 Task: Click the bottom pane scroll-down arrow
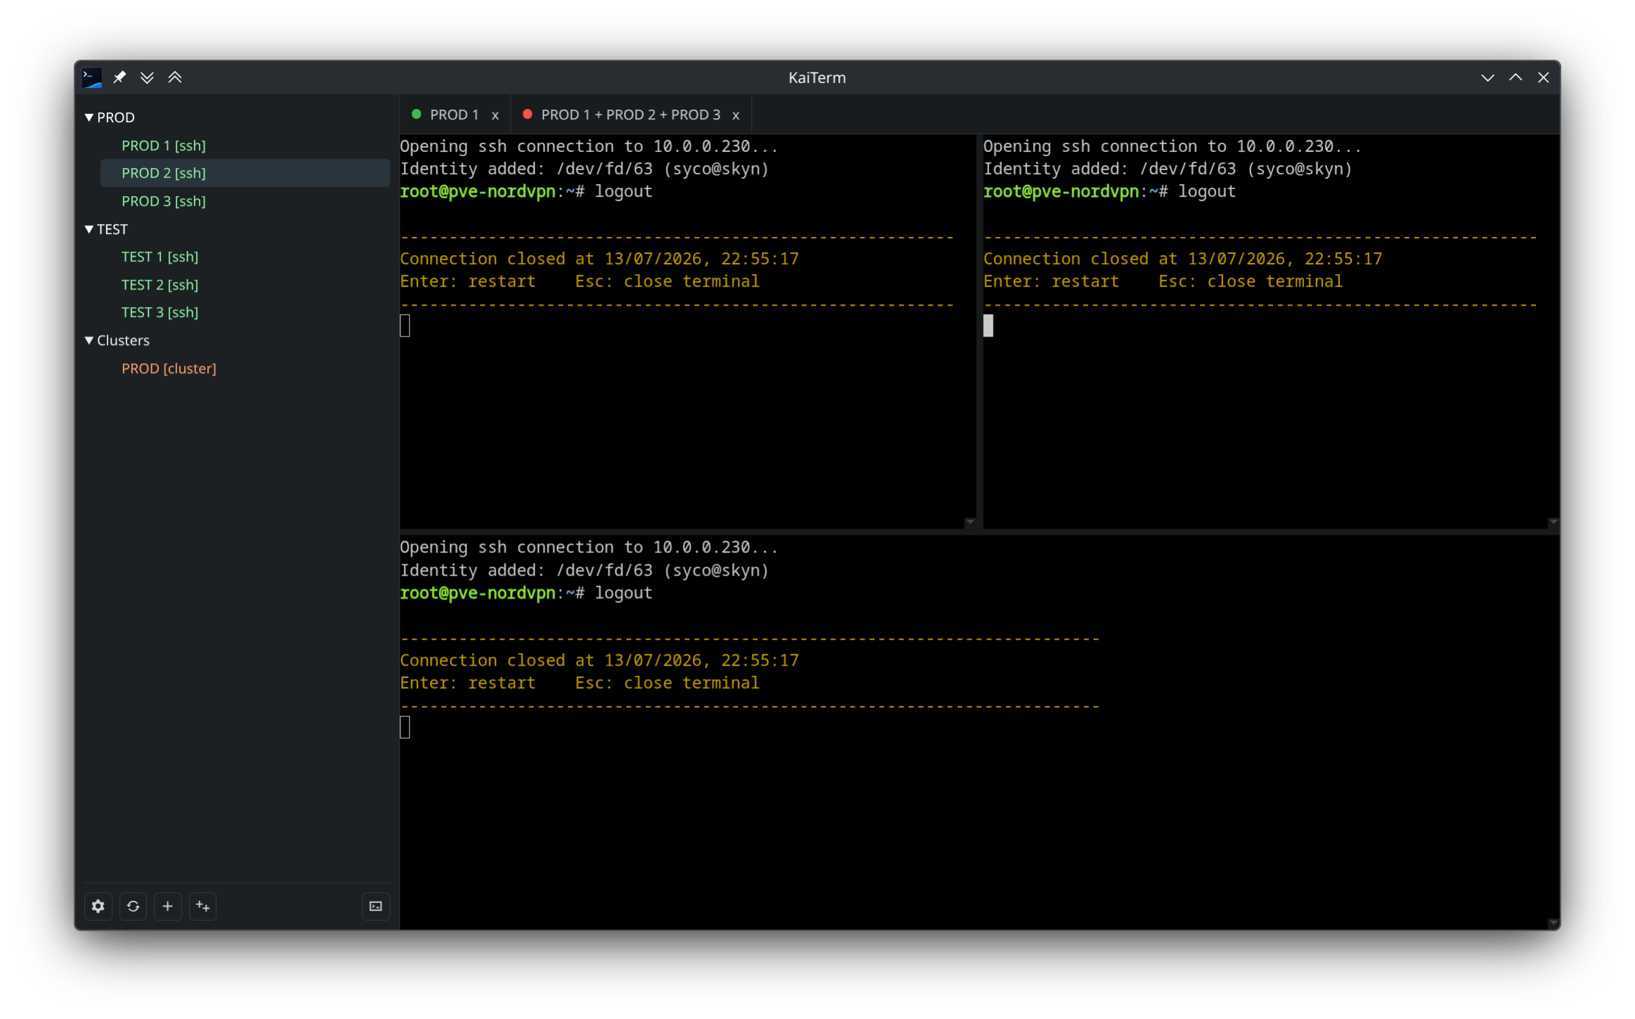click(x=1553, y=923)
